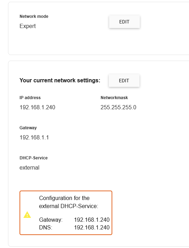
Task: Select the DNS address 192.168.1.240
Action: pos(92,227)
